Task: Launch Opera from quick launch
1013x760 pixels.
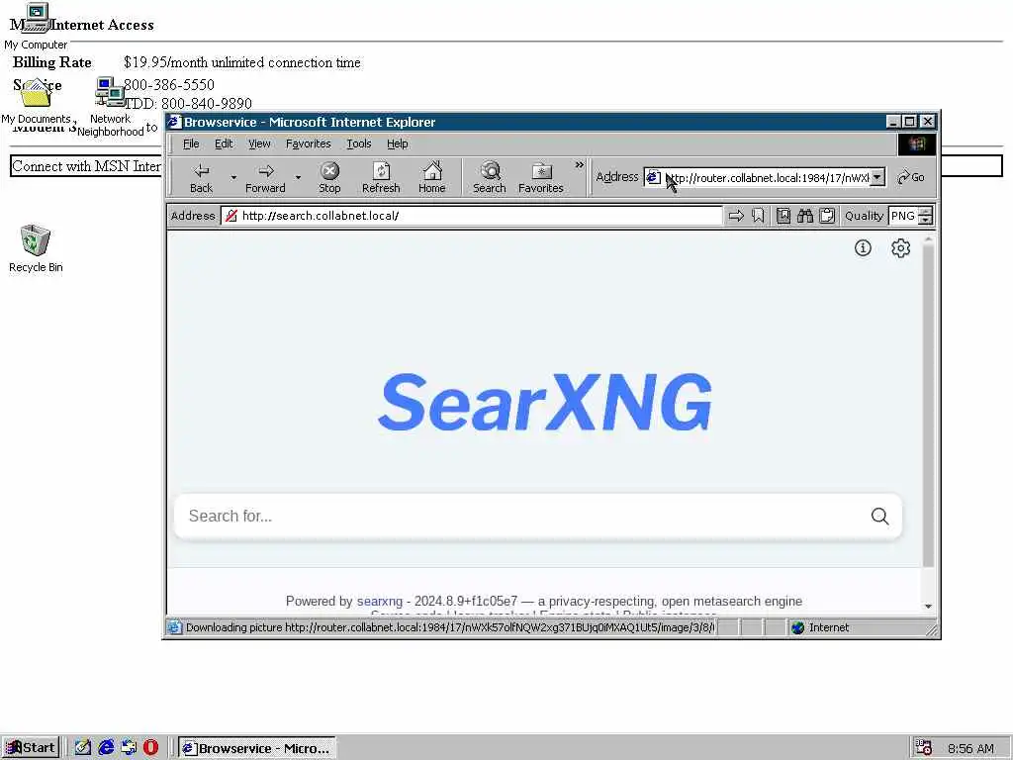Action: tap(150, 748)
